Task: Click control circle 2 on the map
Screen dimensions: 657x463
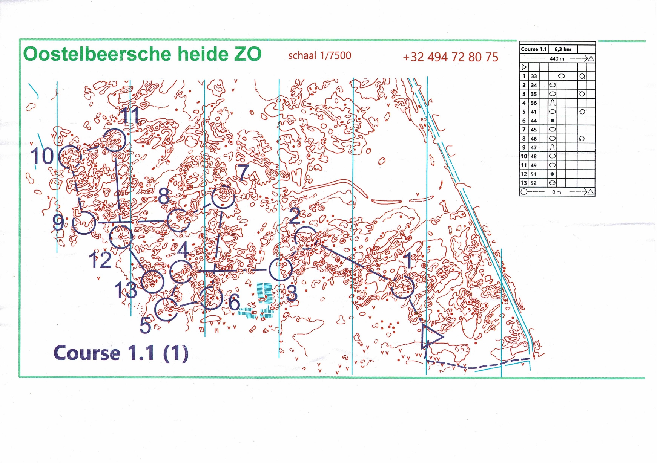Action: pyautogui.click(x=306, y=238)
